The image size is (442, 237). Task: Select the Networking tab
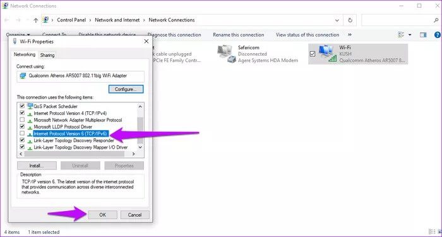(25, 54)
